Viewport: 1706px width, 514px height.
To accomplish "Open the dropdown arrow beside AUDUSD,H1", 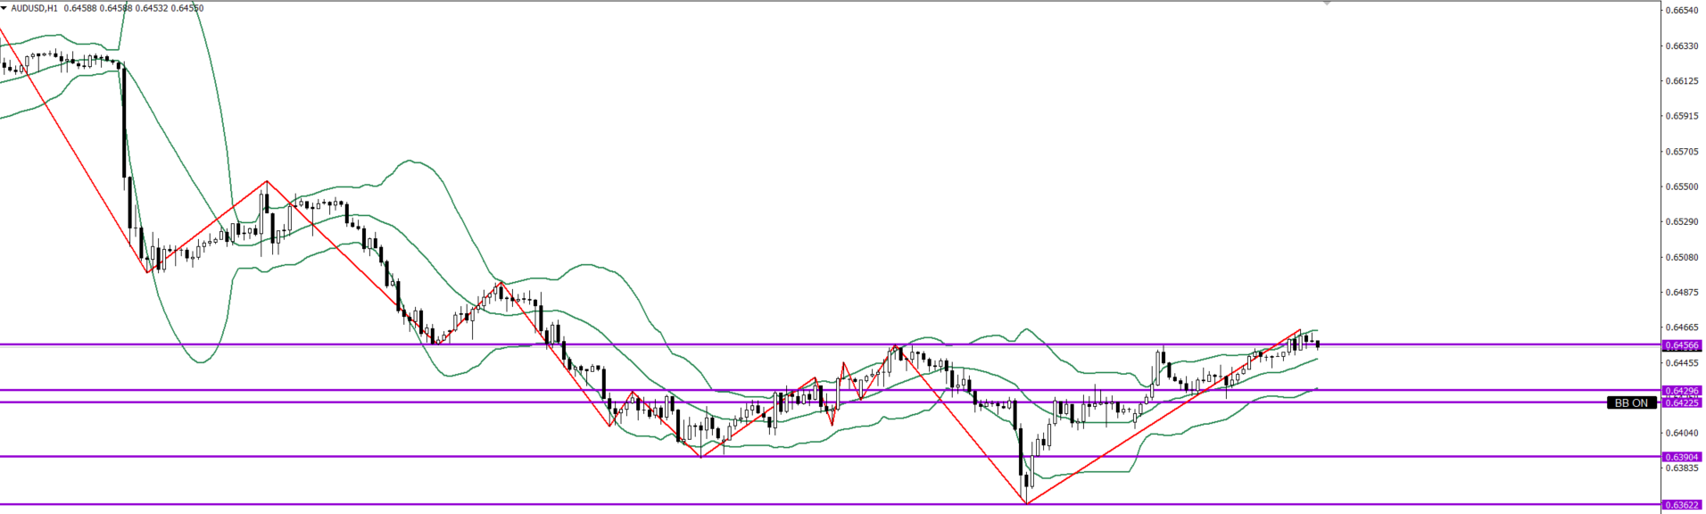I will [x=4, y=8].
